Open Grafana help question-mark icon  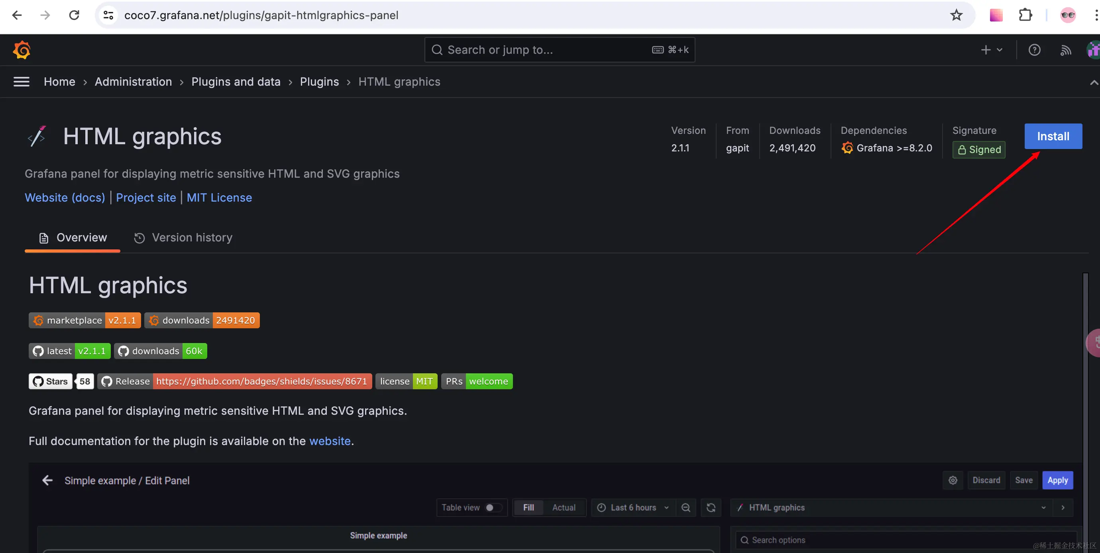click(x=1034, y=50)
